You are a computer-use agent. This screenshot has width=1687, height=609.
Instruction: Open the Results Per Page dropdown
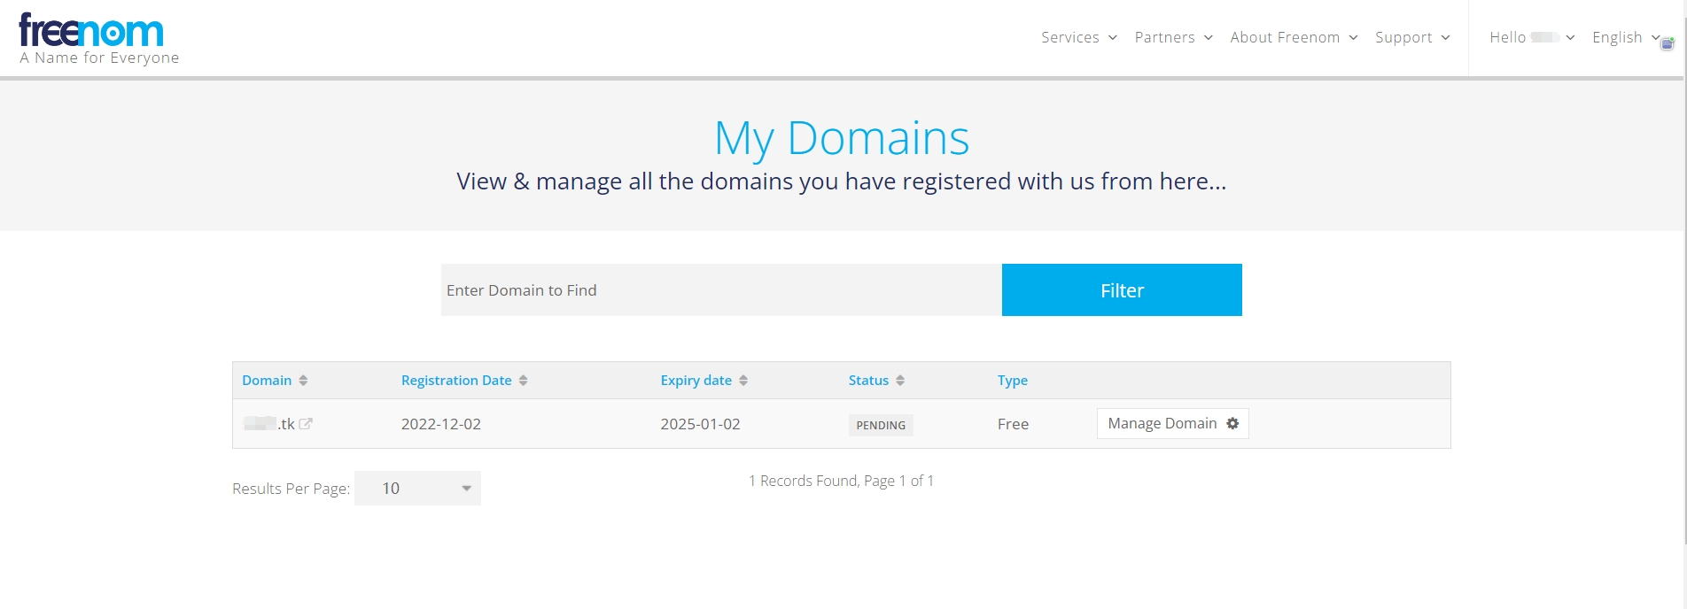(x=417, y=489)
